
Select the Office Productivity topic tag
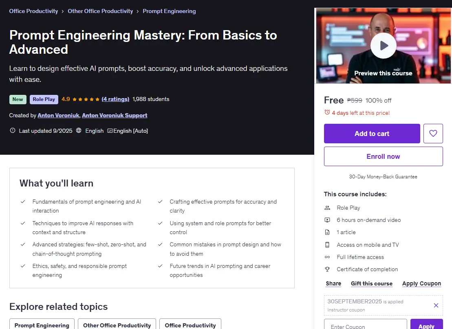190,325
